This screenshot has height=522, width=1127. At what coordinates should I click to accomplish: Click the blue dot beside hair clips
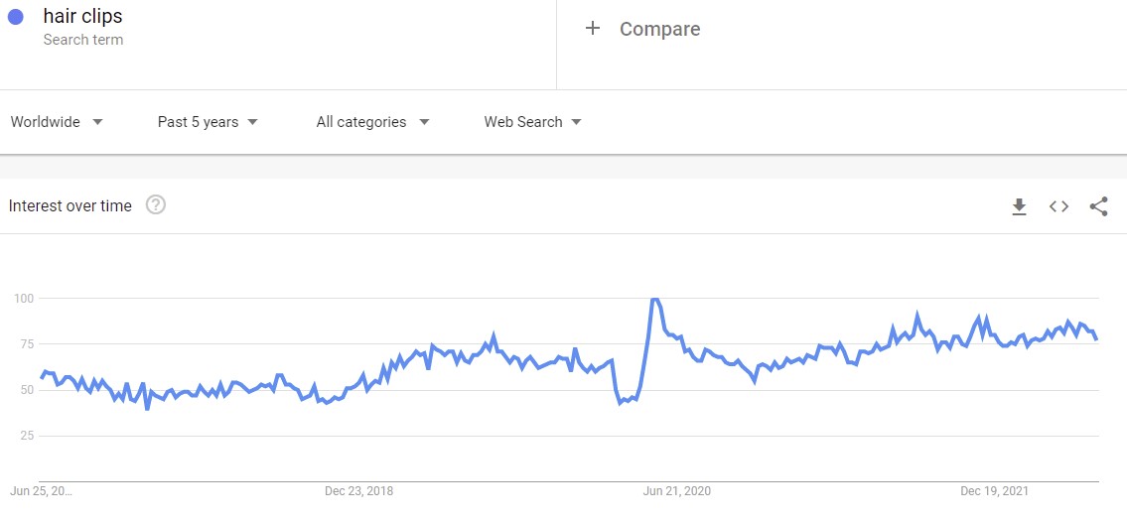(x=15, y=17)
